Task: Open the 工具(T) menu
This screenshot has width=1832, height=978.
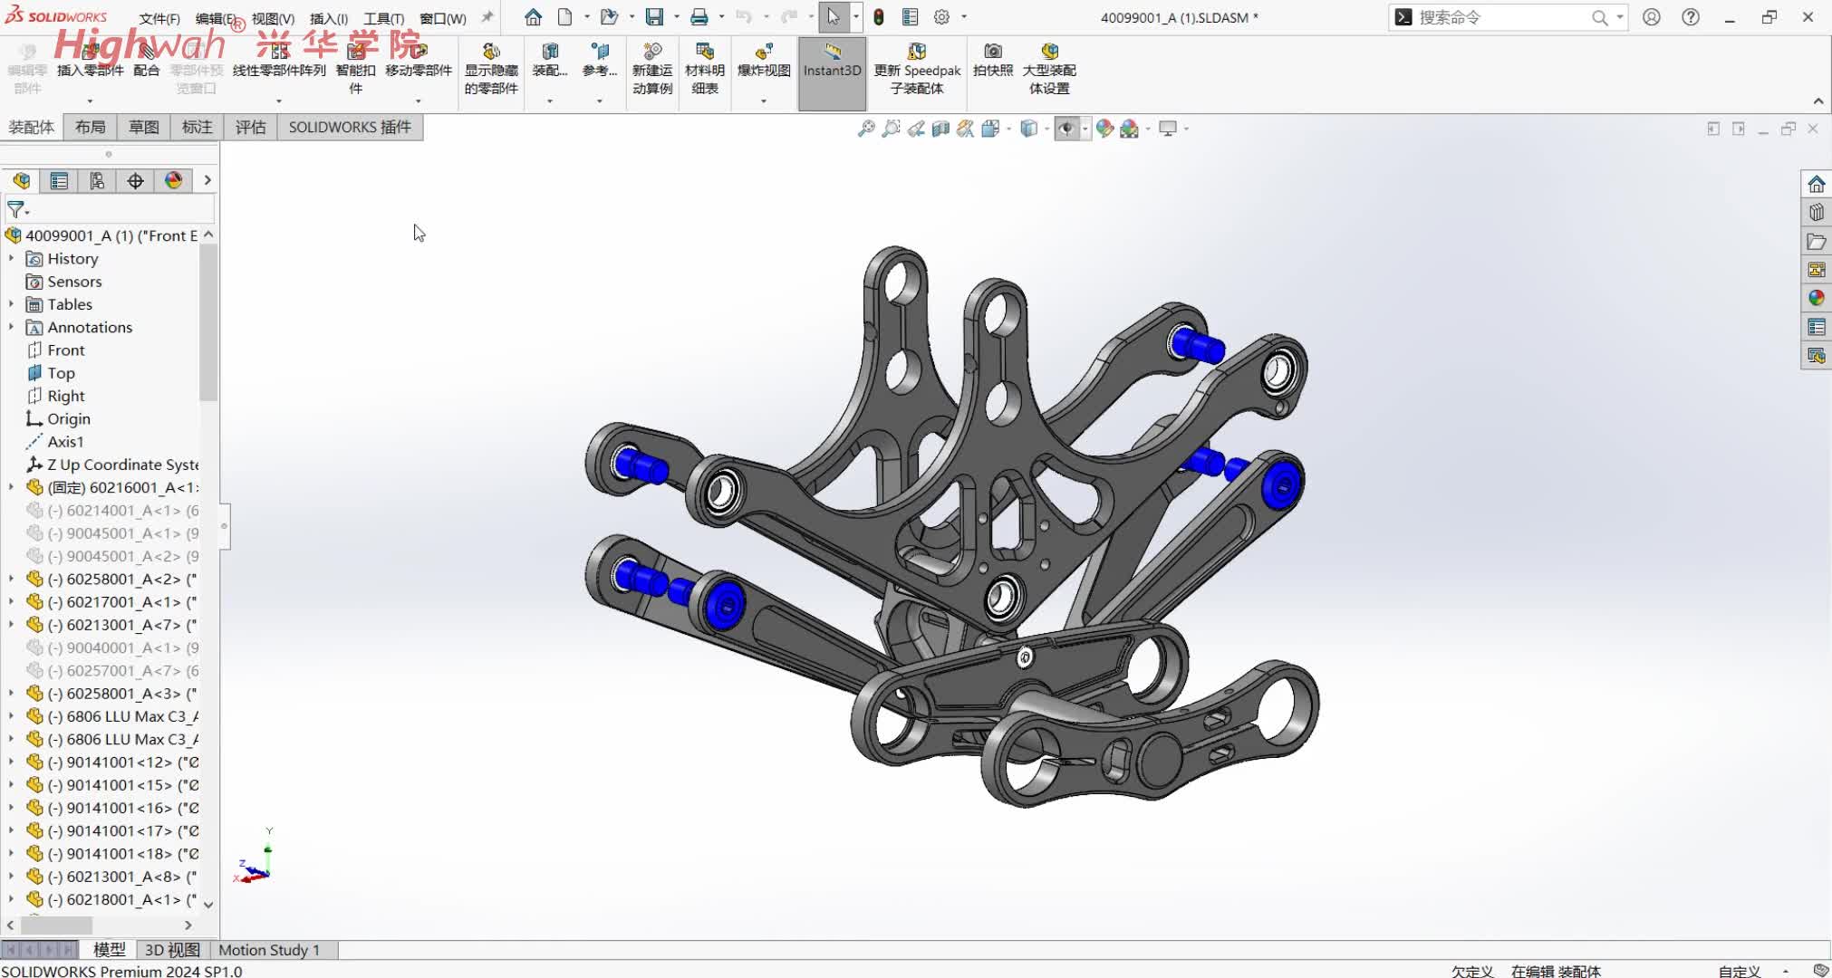Action: point(383,18)
